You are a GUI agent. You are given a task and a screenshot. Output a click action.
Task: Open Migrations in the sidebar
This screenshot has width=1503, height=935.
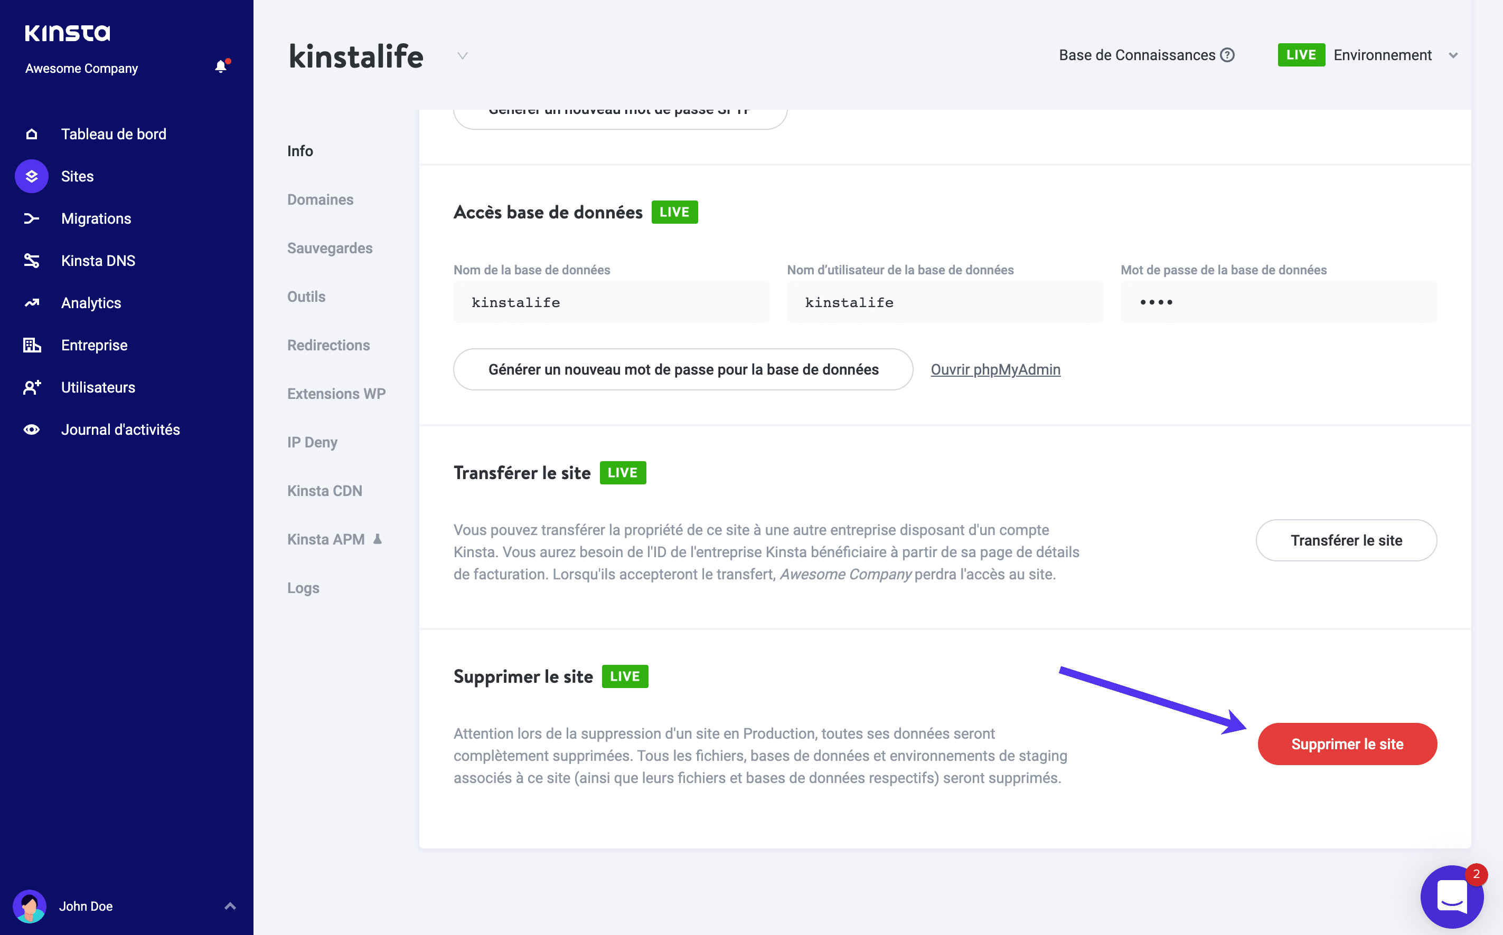[96, 218]
